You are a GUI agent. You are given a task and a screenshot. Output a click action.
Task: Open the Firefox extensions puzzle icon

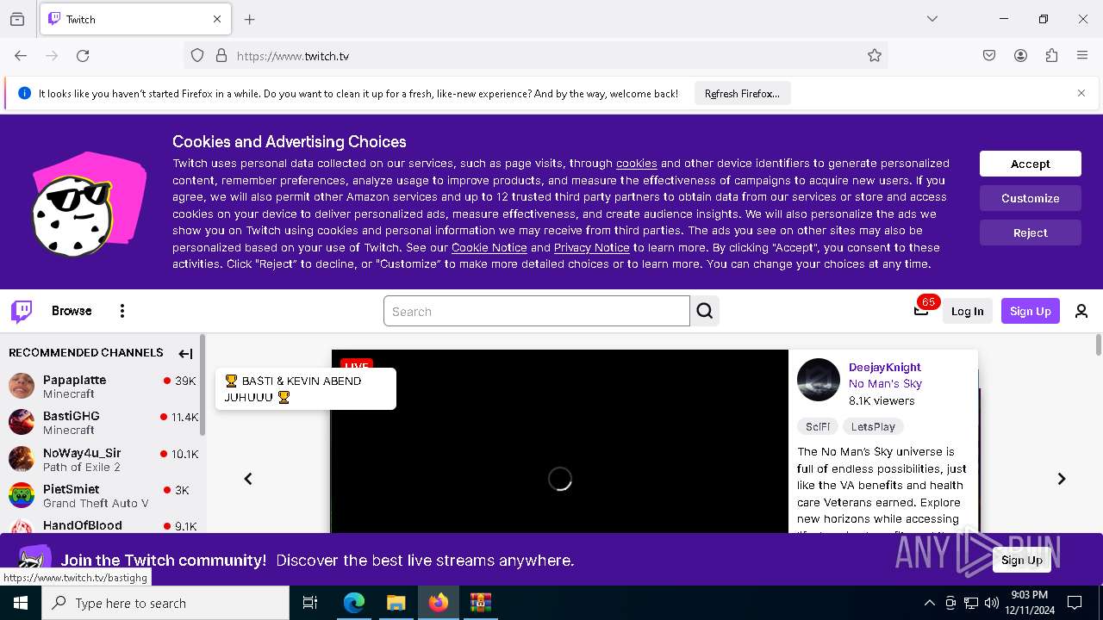pyautogui.click(x=1051, y=56)
